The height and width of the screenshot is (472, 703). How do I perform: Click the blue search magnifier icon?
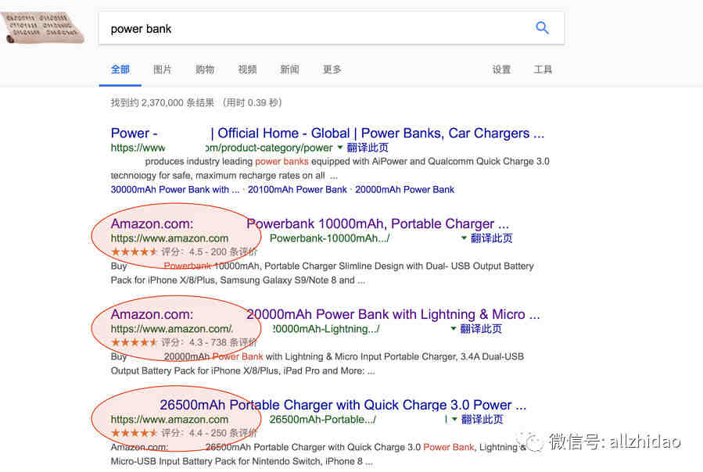point(542,28)
